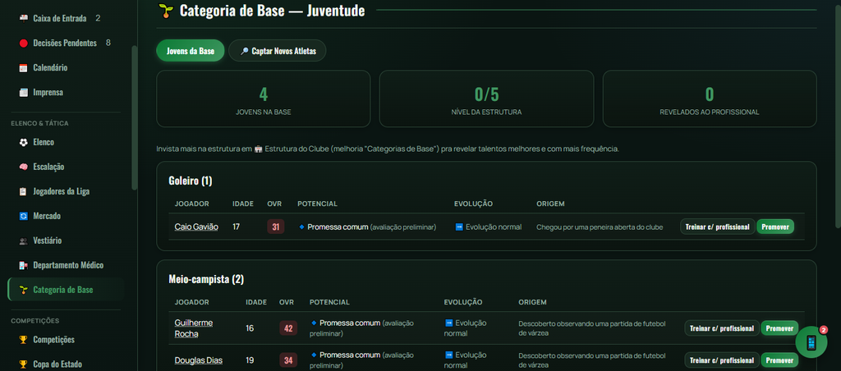Click the Mercado transfer arrows icon
This screenshot has width=841, height=371.
pos(23,216)
